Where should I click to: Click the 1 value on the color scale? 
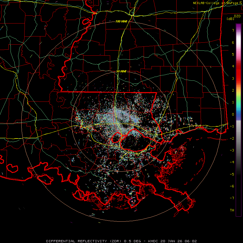click(x=233, y=102)
